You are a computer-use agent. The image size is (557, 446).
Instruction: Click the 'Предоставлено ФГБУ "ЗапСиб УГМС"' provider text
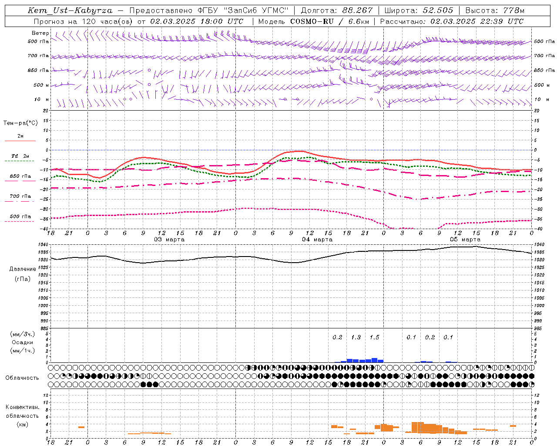(209, 10)
